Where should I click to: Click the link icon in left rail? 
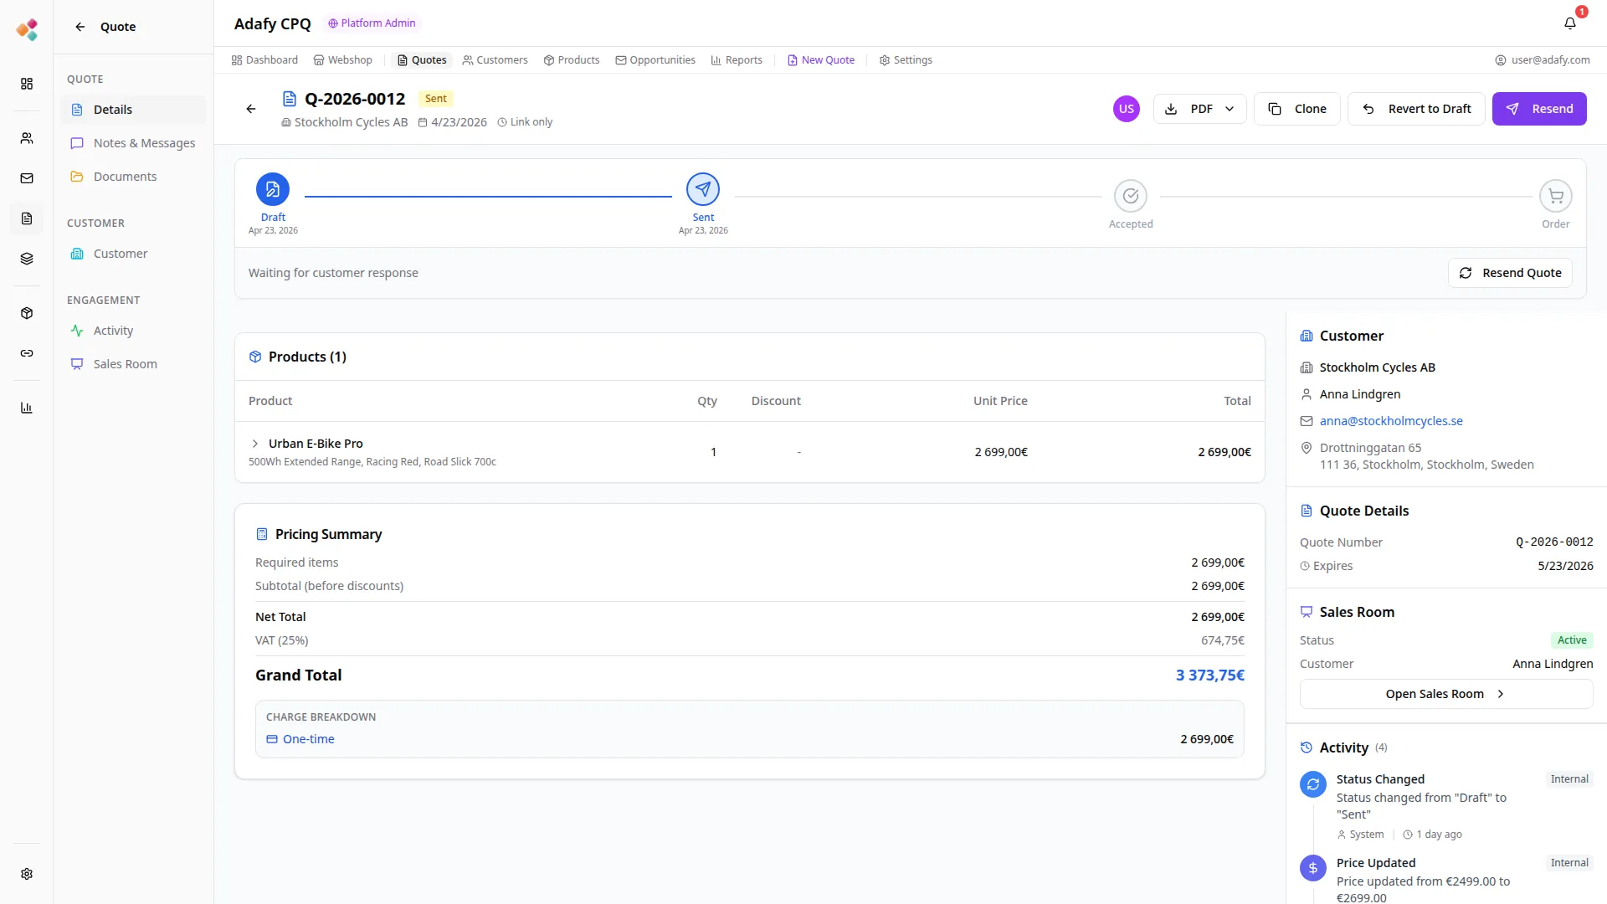27,353
